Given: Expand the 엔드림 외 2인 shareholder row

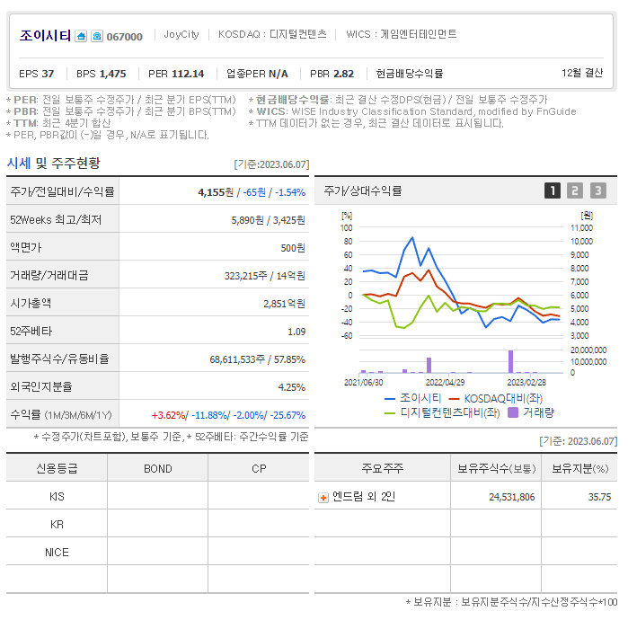Looking at the screenshot, I should [x=323, y=498].
